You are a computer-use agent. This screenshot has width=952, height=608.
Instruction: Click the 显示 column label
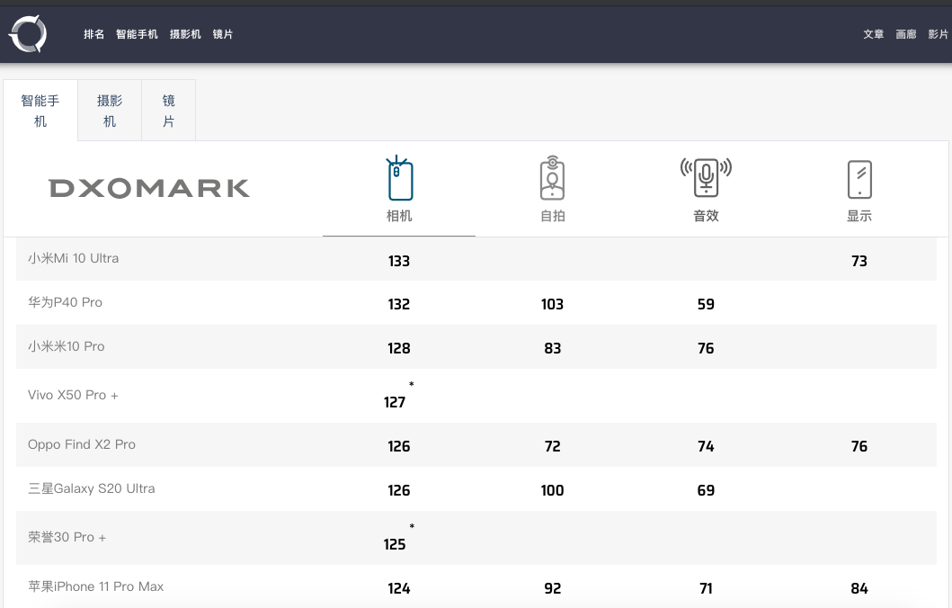[x=859, y=216]
